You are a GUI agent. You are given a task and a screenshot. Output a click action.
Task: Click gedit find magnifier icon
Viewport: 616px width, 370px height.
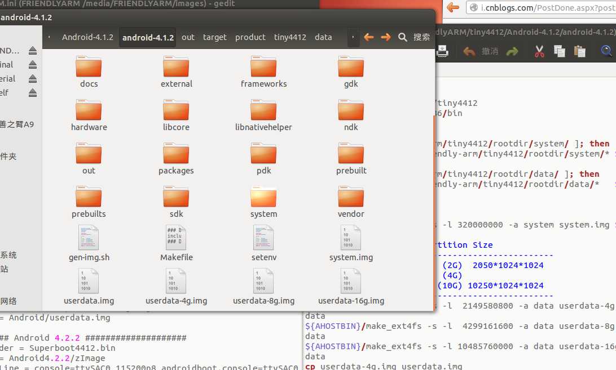pos(606,51)
